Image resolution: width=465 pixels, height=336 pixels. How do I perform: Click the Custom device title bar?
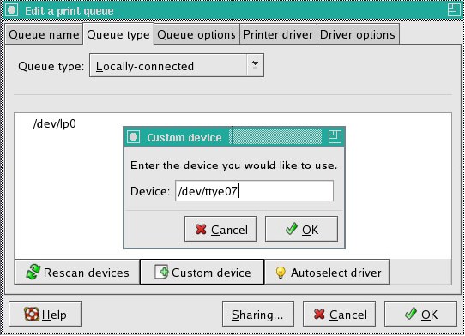pos(234,137)
